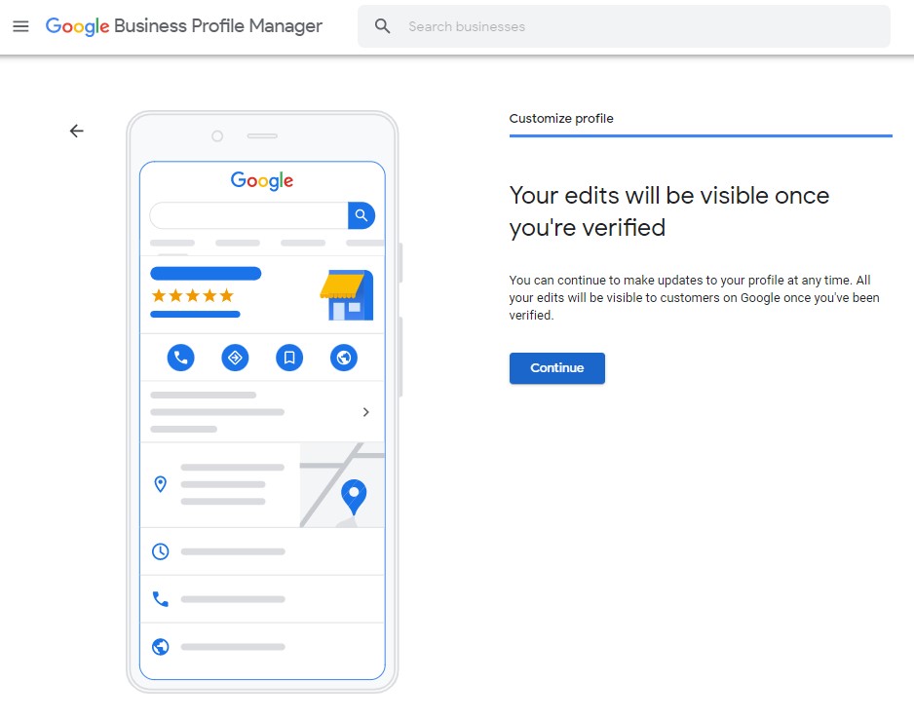Click the blue Customize profile progress bar

tap(701, 135)
